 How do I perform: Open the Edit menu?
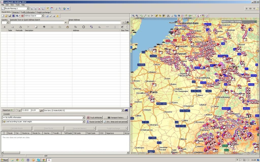click(7, 5)
